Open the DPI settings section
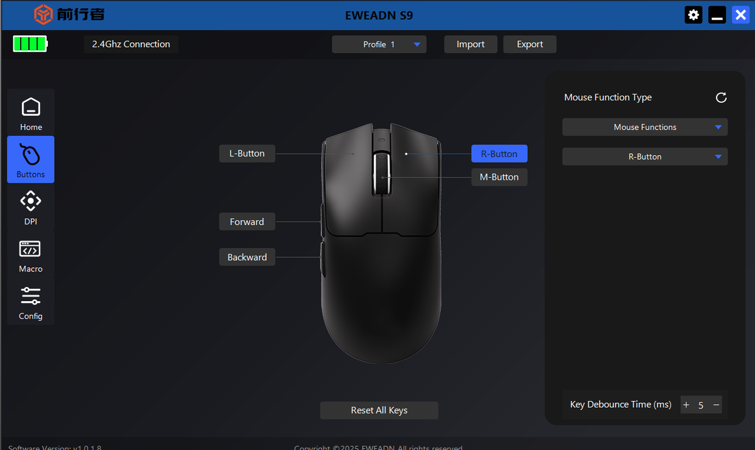Image resolution: width=755 pixels, height=450 pixels. [x=30, y=207]
